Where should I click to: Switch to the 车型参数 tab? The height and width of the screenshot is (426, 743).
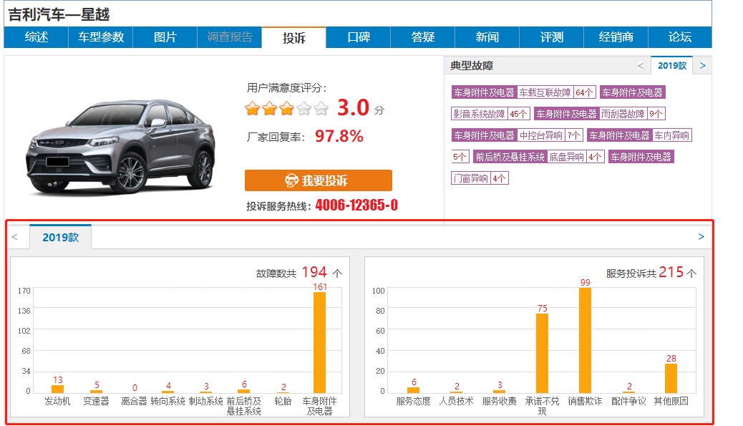point(100,37)
